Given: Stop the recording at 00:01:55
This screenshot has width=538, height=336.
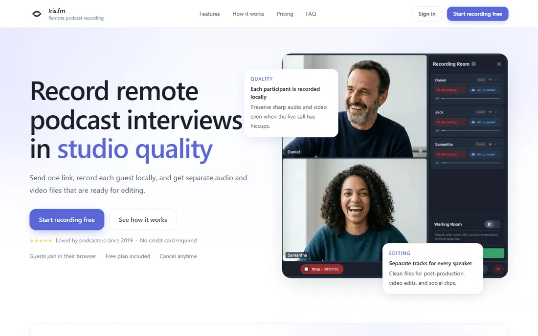Looking at the screenshot, I should pyautogui.click(x=322, y=269).
